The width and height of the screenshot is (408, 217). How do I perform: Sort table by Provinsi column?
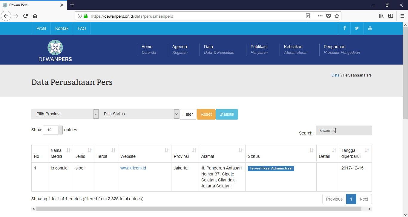pos(185,153)
